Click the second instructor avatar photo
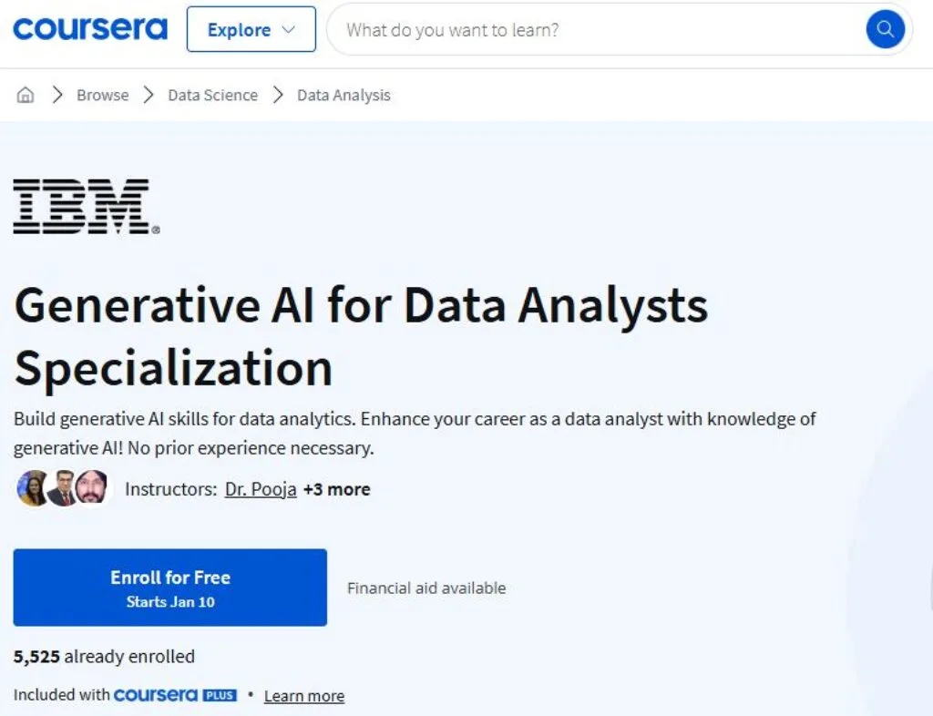Viewport: 933px width, 716px height. tap(62, 489)
